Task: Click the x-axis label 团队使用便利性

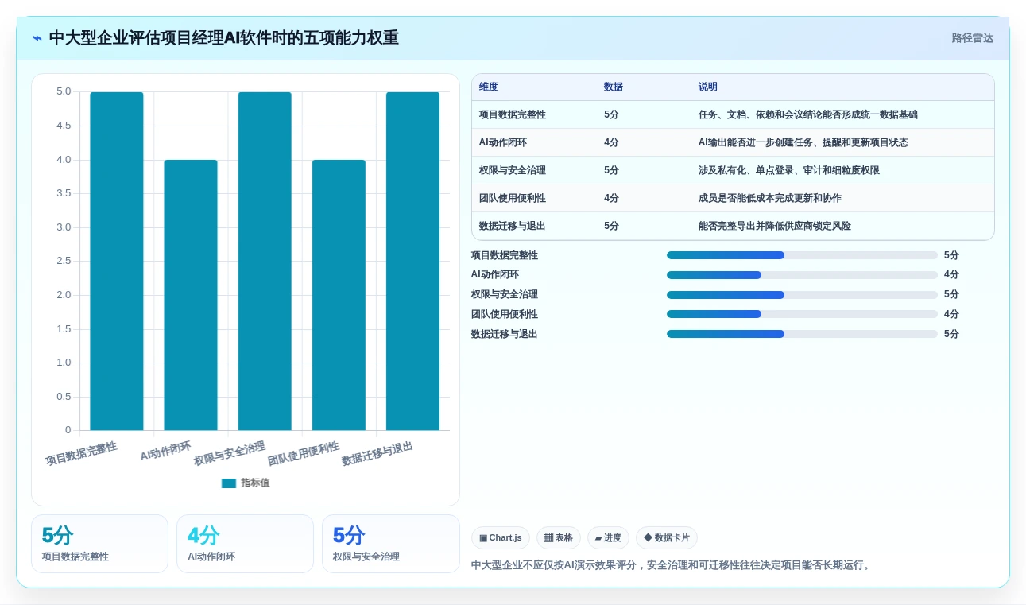Action: tap(304, 453)
